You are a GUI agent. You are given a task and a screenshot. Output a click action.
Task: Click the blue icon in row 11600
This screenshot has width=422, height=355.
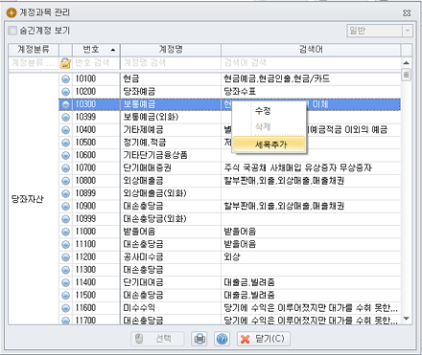pyautogui.click(x=65, y=308)
